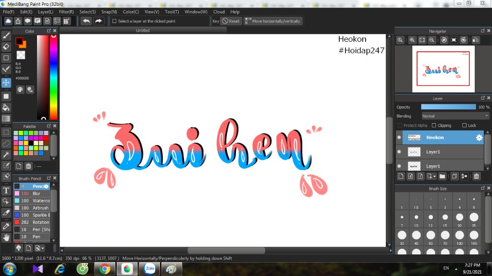Adjust the layer Opacity slider

click(448, 107)
